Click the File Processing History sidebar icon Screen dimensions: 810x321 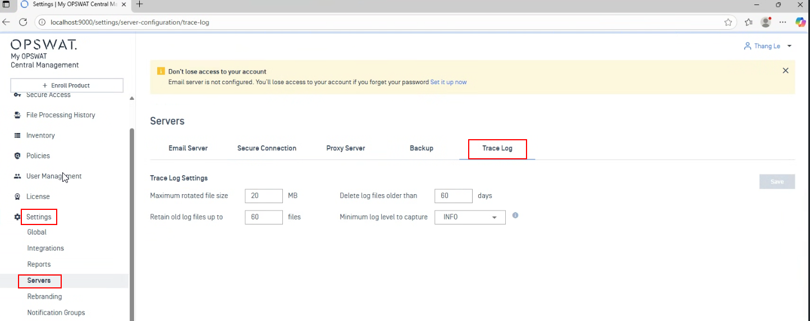pyautogui.click(x=17, y=115)
